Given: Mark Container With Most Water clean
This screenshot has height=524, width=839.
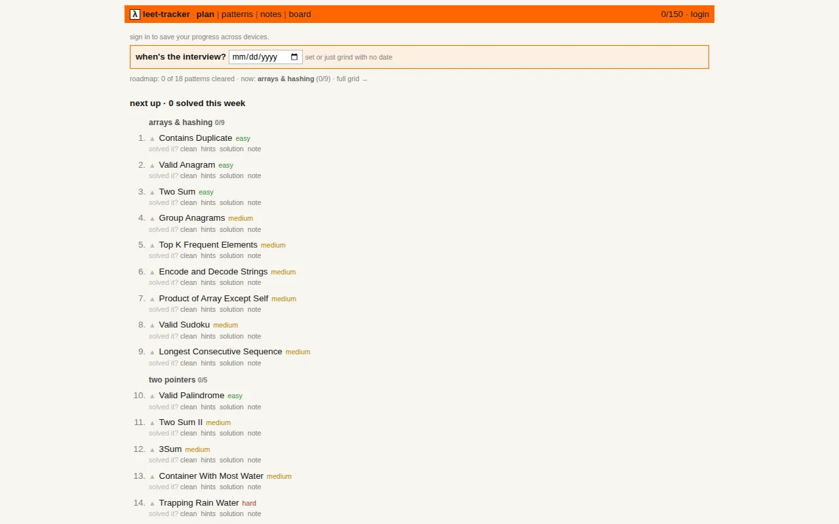Looking at the screenshot, I should [x=188, y=487].
